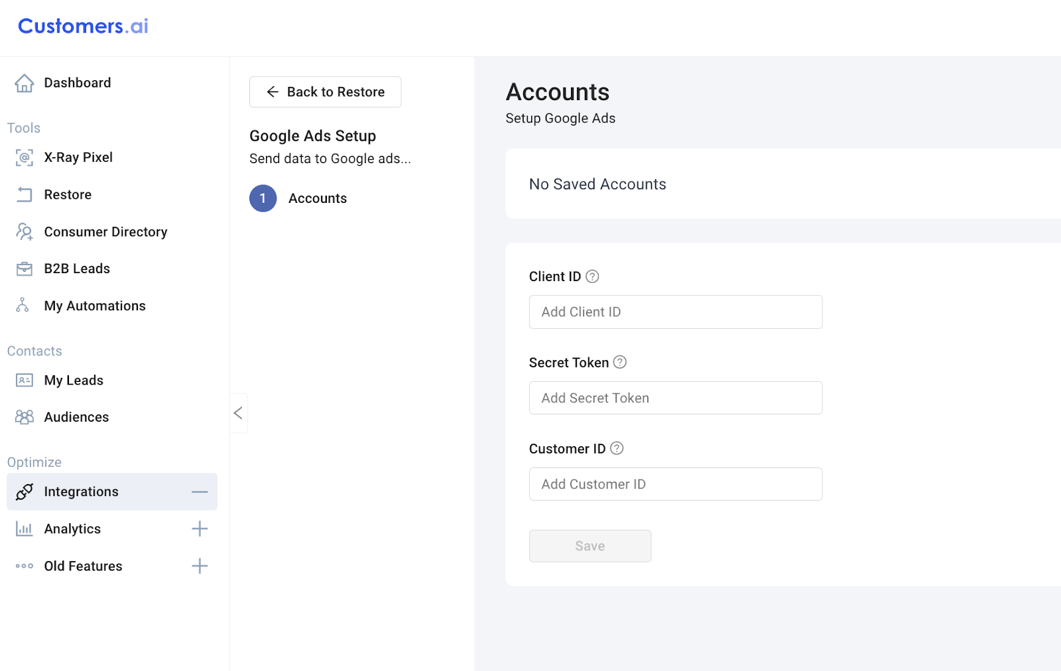Click the Old Features dots icon
1061x671 pixels.
25,566
